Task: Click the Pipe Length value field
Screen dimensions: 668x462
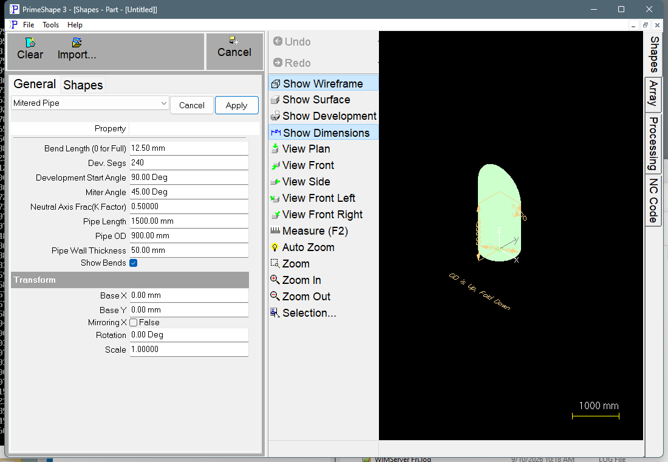Action: click(189, 221)
